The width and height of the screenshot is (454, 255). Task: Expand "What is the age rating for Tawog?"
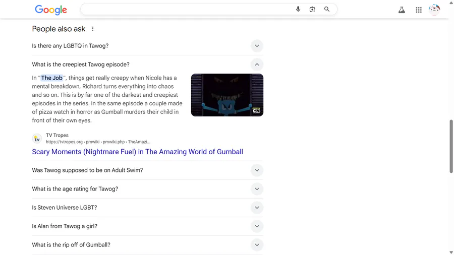pos(147,189)
